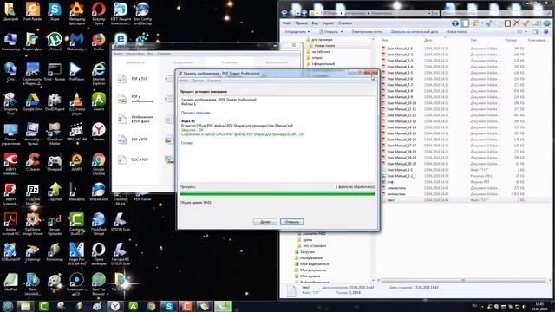Select Новая папка folder in Explorer tree
This screenshot has width=555, height=312.
click(322, 46)
